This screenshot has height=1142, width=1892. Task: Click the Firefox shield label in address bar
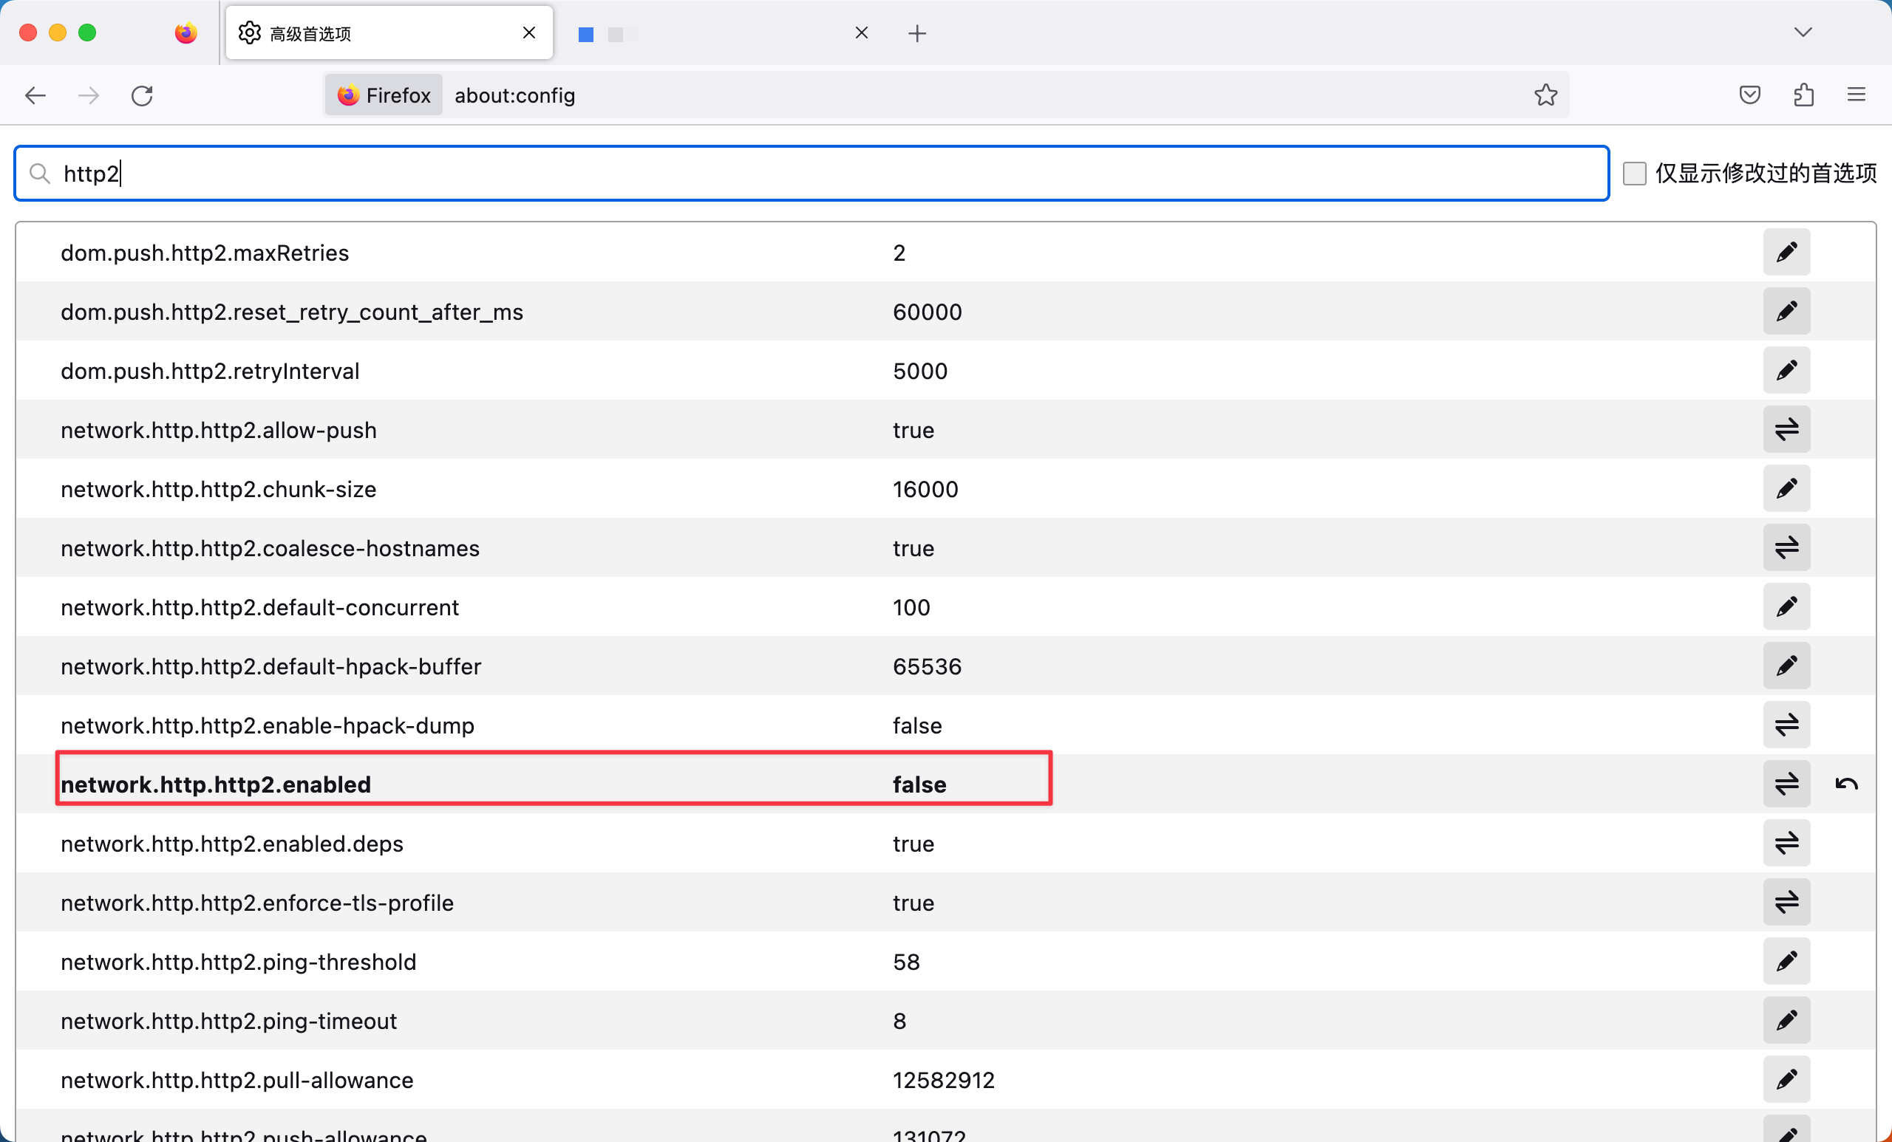[x=382, y=95]
